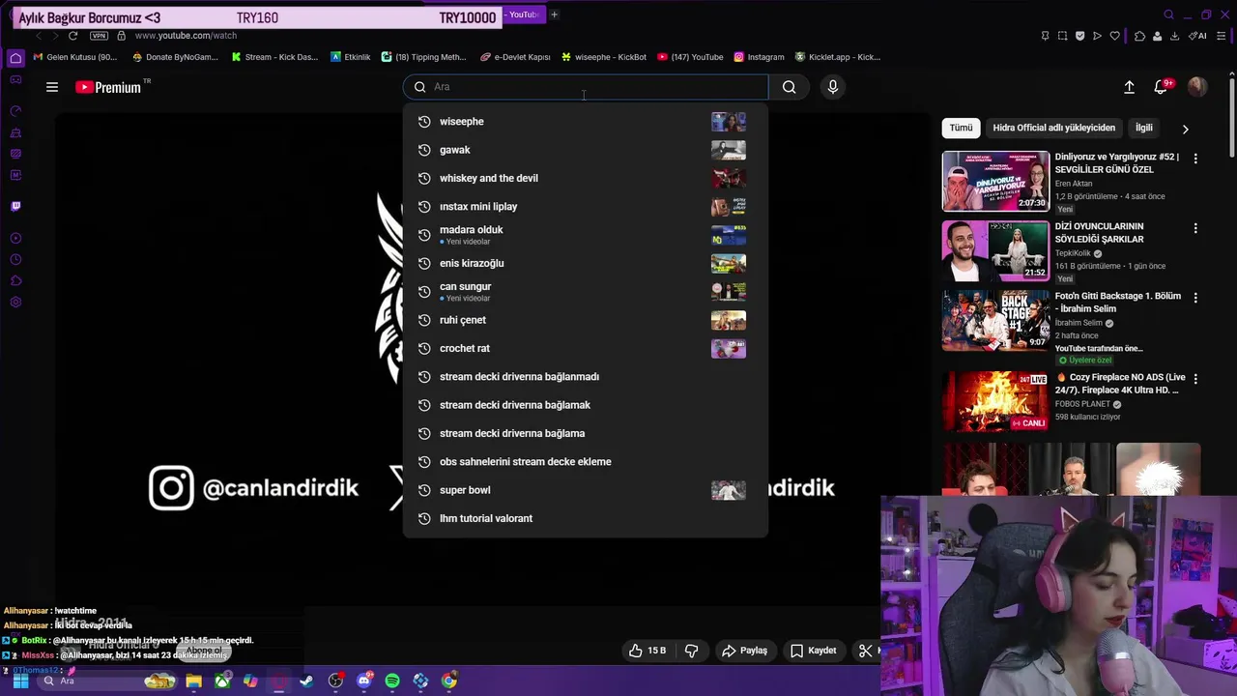
Task: Select the Tümü filter chip
Action: (961, 128)
